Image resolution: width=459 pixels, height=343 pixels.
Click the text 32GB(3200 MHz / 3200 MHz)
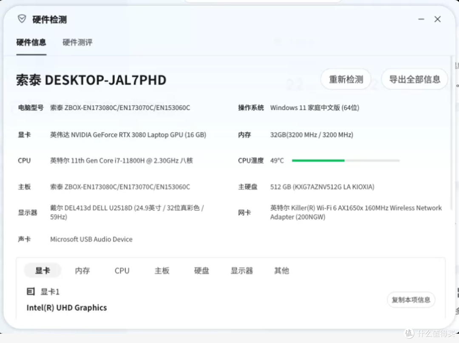point(312,135)
